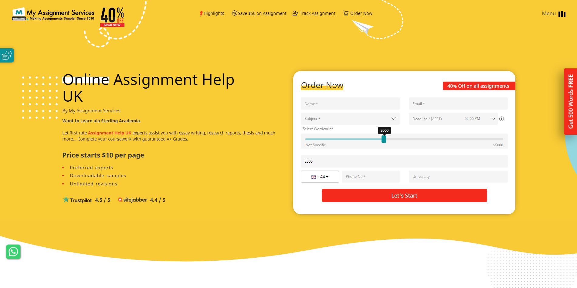Click the Preferred experts bullet
Image resolution: width=577 pixels, height=288 pixels.
click(91, 168)
